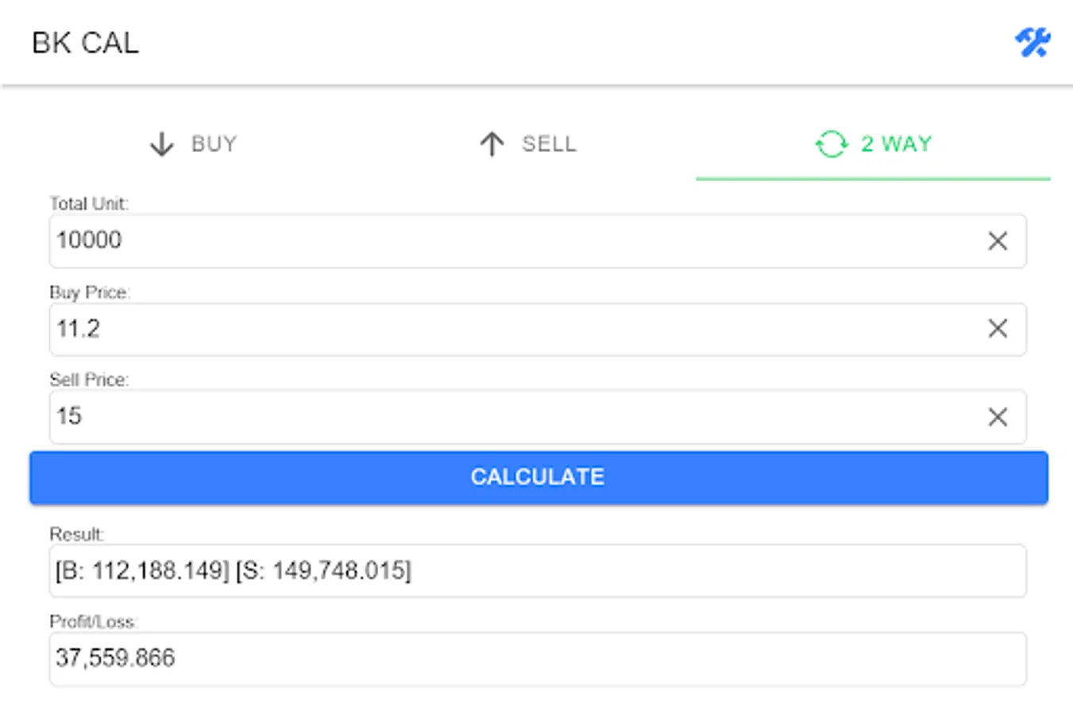Click the BK CAL app title
The height and width of the screenshot is (715, 1073).
coord(85,43)
